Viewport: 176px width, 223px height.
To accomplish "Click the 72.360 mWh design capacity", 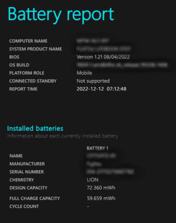I will click(x=101, y=188).
